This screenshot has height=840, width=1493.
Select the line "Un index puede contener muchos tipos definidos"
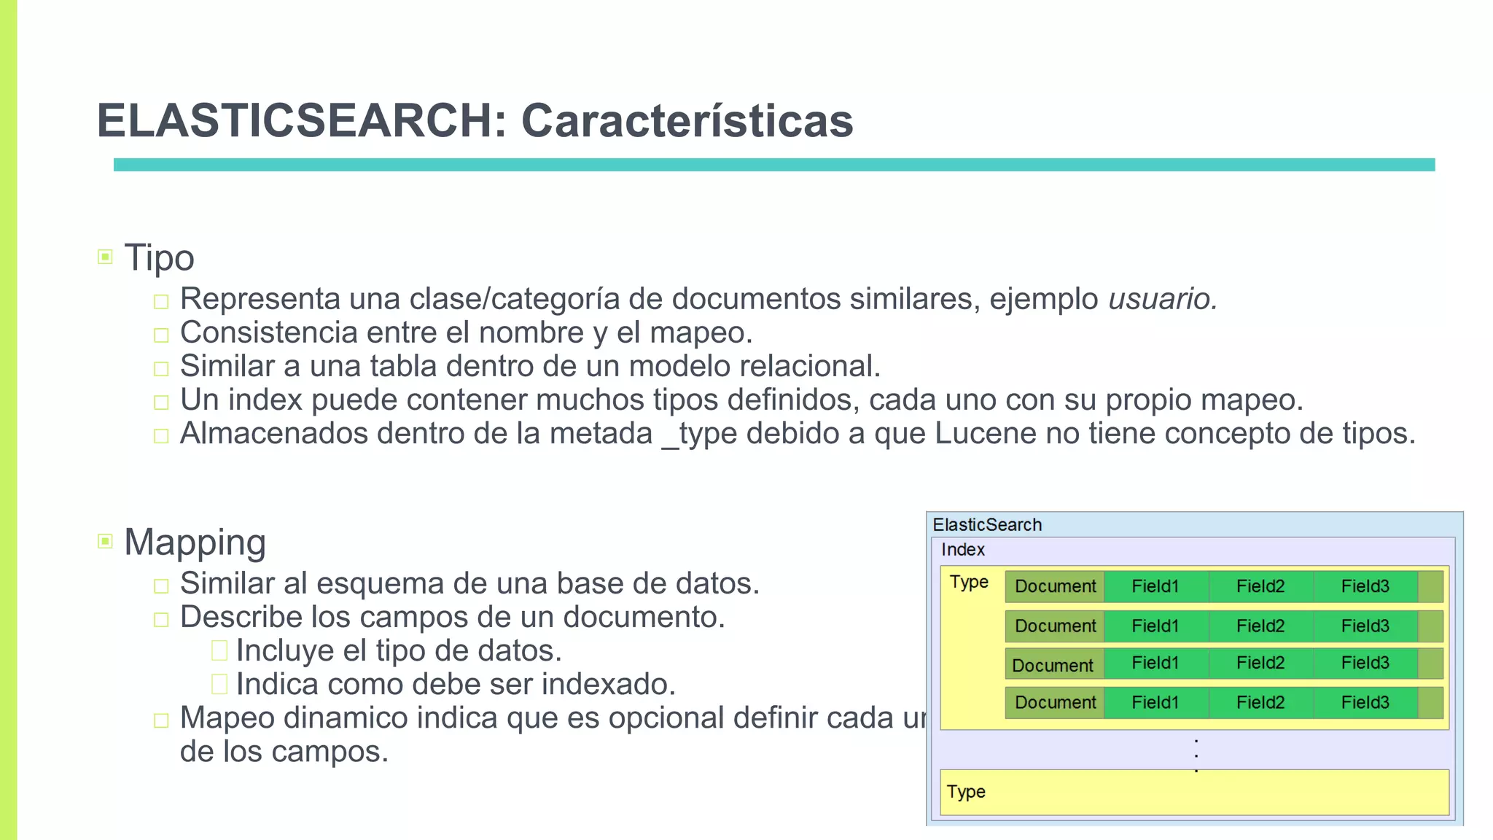741,400
